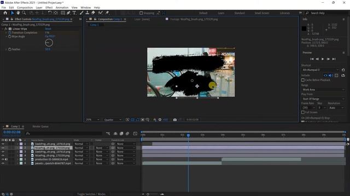Click the Search Help field
The height and width of the screenshot is (196, 350).
click(x=327, y=13)
